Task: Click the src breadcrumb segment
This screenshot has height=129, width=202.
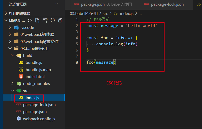Action: click(x=105, y=13)
